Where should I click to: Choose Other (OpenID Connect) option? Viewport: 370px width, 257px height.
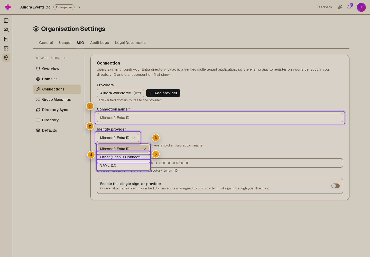[123, 157]
